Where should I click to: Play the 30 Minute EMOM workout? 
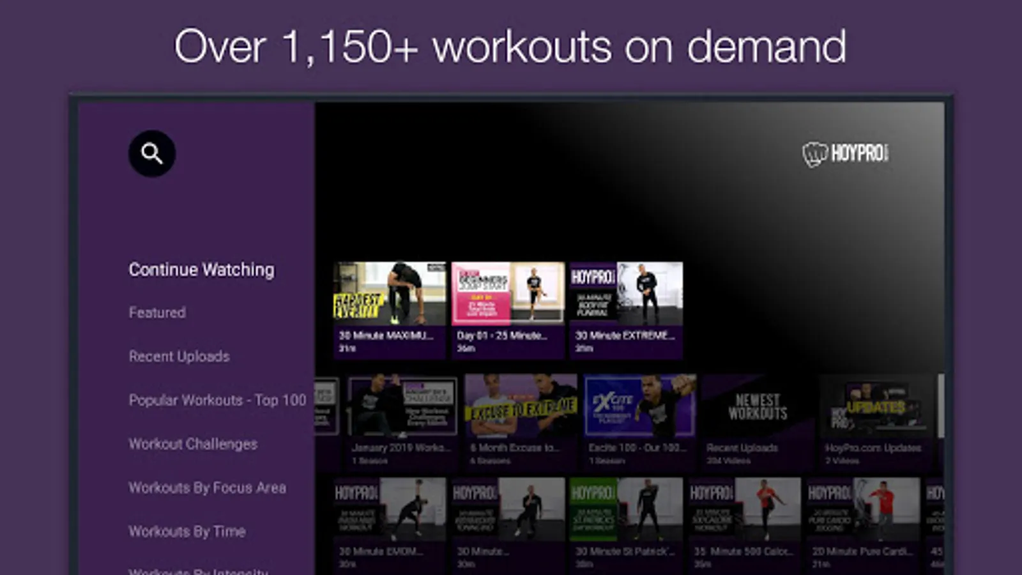390,525
